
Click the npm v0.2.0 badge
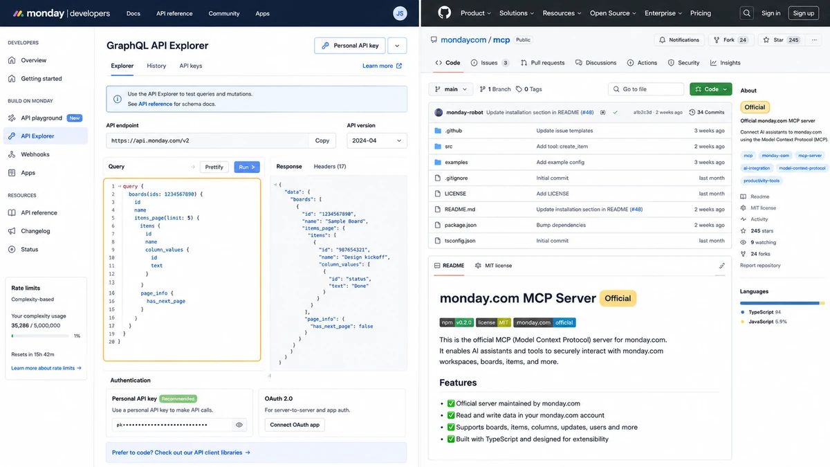click(x=456, y=322)
